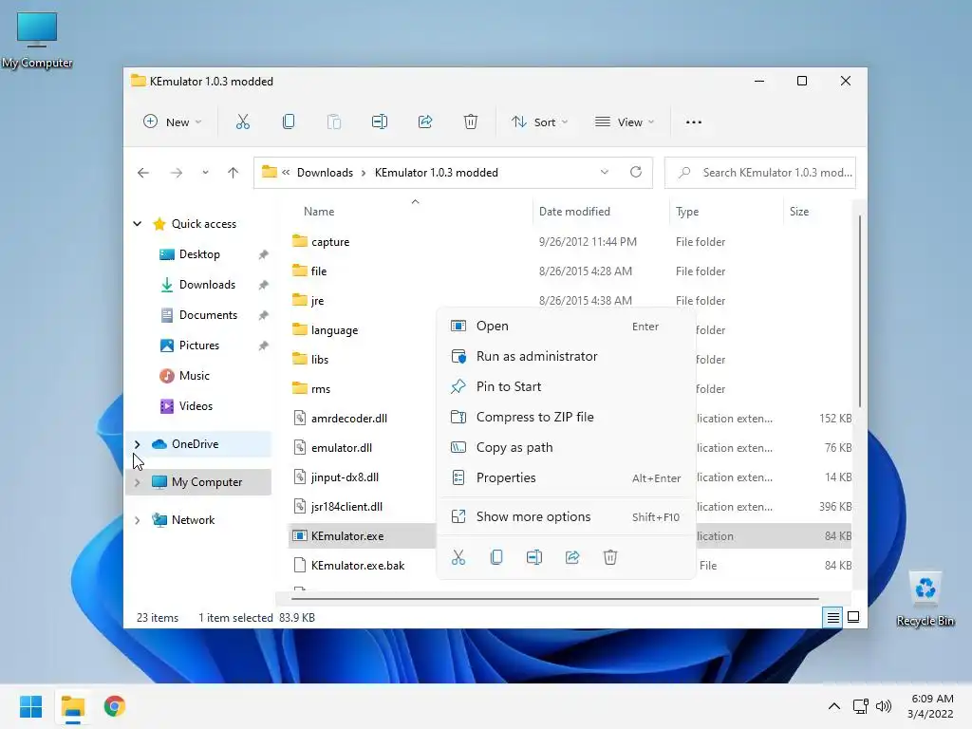This screenshot has width=972, height=729.
Task: Choose Open from the context menu
Action: 566,327
